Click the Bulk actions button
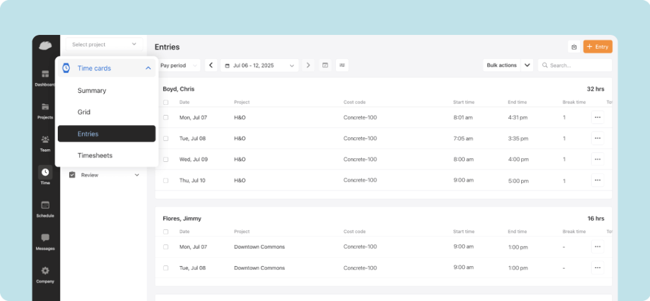Image resolution: width=650 pixels, height=301 pixels. pyautogui.click(x=501, y=65)
